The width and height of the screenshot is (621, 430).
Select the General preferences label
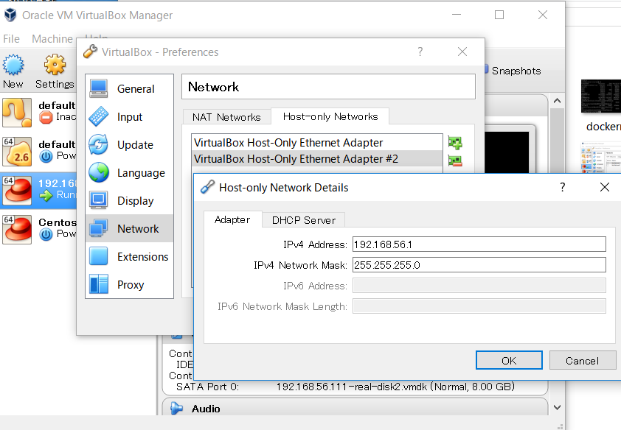(136, 89)
